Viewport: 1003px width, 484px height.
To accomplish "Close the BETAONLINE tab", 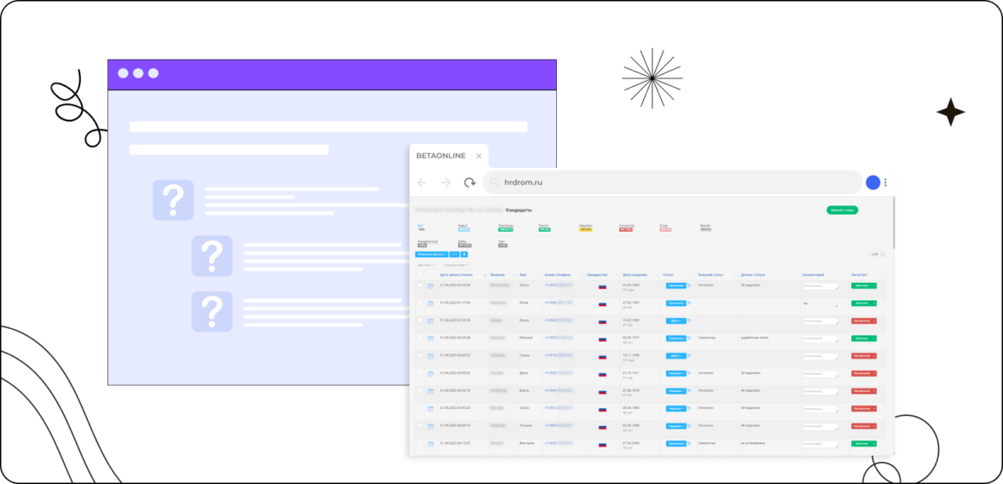I will [478, 156].
